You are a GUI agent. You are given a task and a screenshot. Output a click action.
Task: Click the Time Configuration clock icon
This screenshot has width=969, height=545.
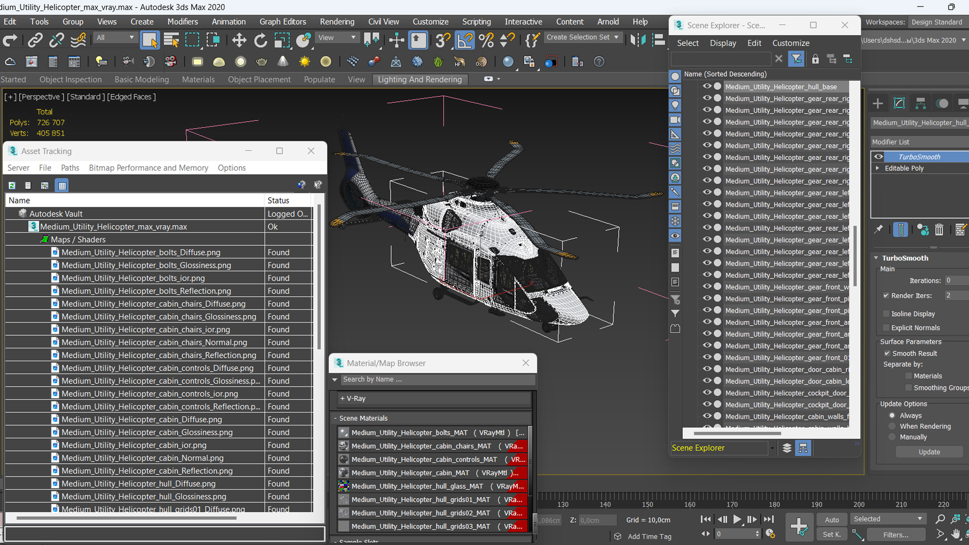770,534
